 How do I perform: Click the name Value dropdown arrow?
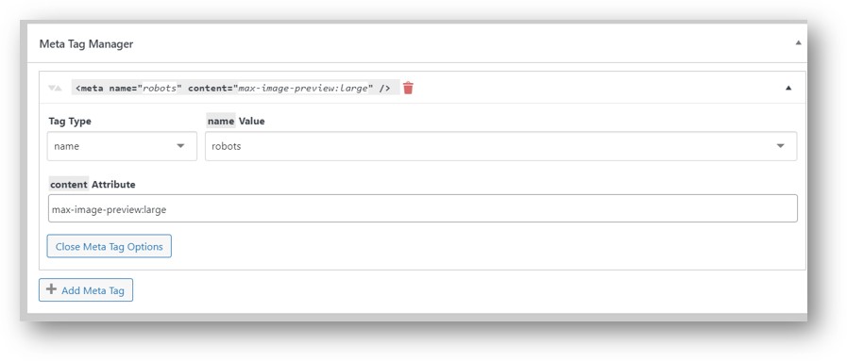tap(781, 146)
